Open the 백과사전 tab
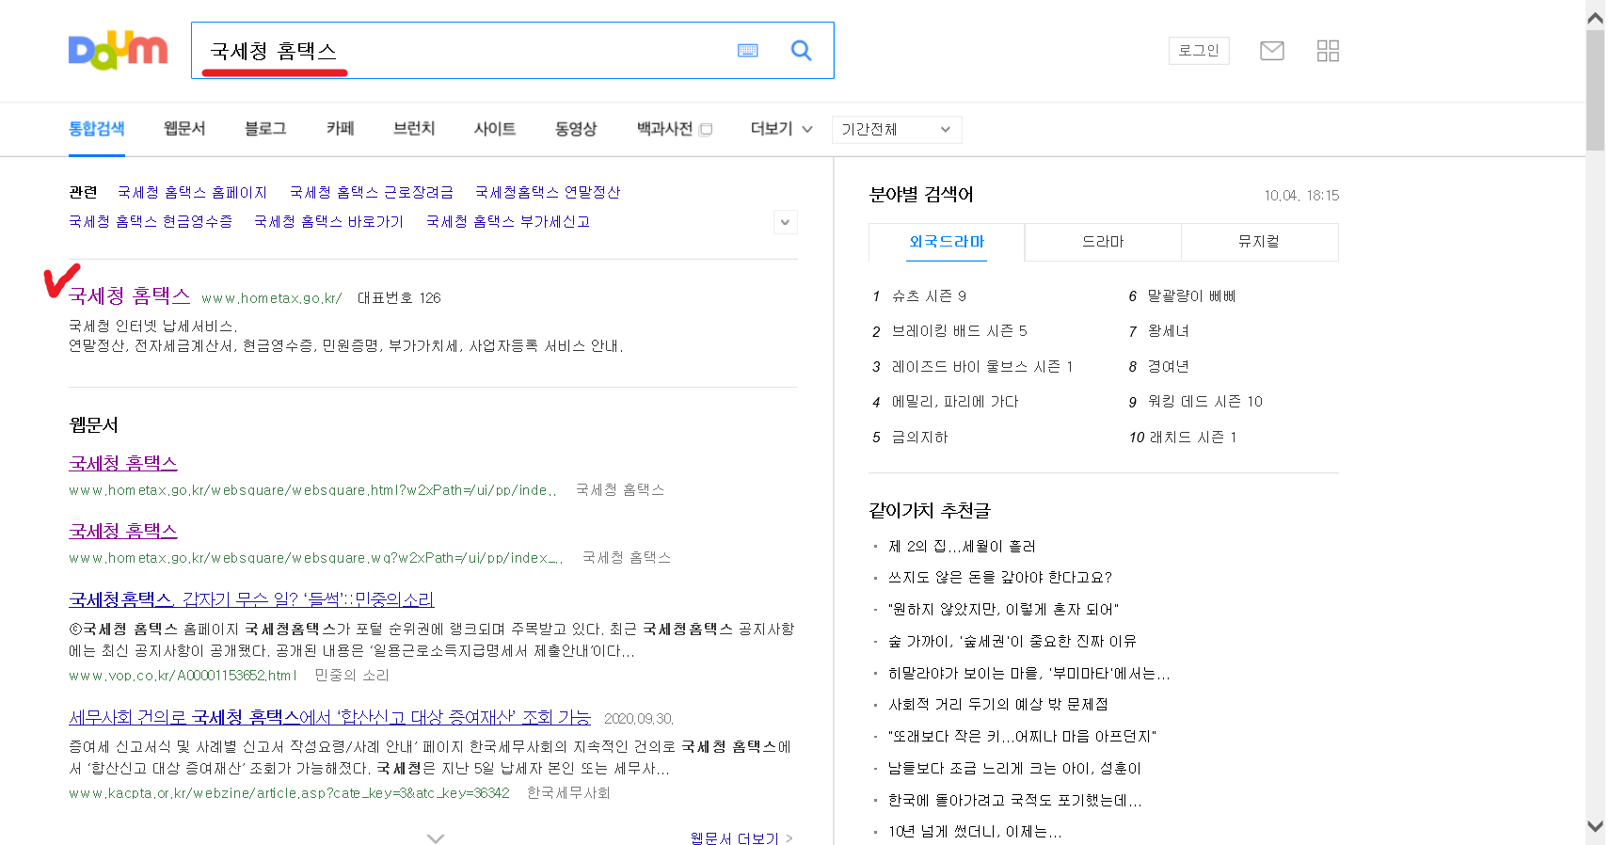This screenshot has width=1610, height=845. click(674, 129)
